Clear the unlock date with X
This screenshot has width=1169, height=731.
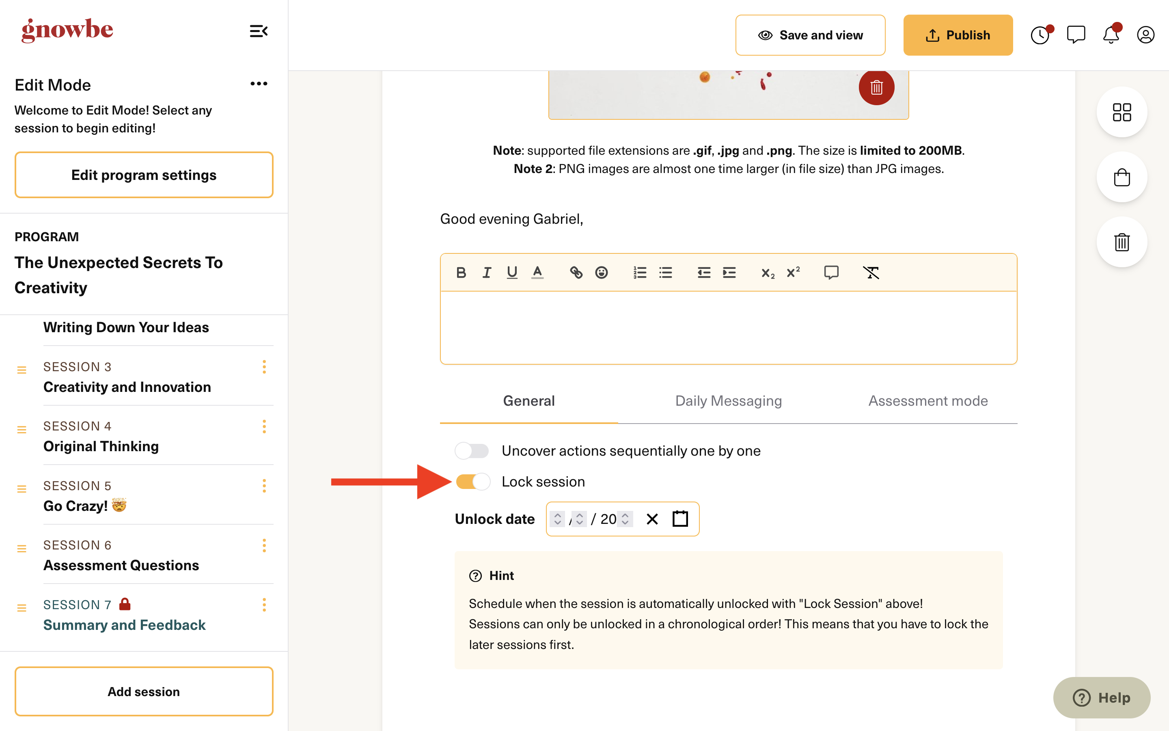pyautogui.click(x=652, y=519)
